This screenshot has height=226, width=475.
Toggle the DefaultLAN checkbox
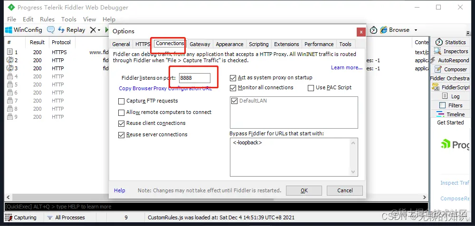coord(234,101)
